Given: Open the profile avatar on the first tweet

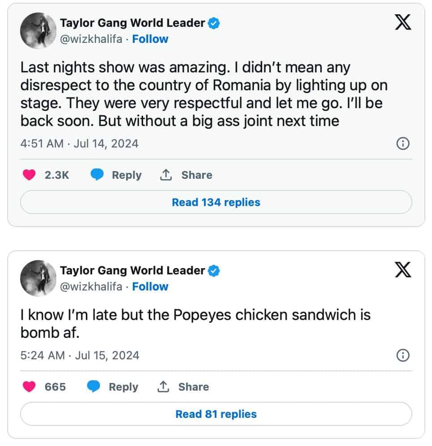Looking at the screenshot, I should [x=38, y=30].
